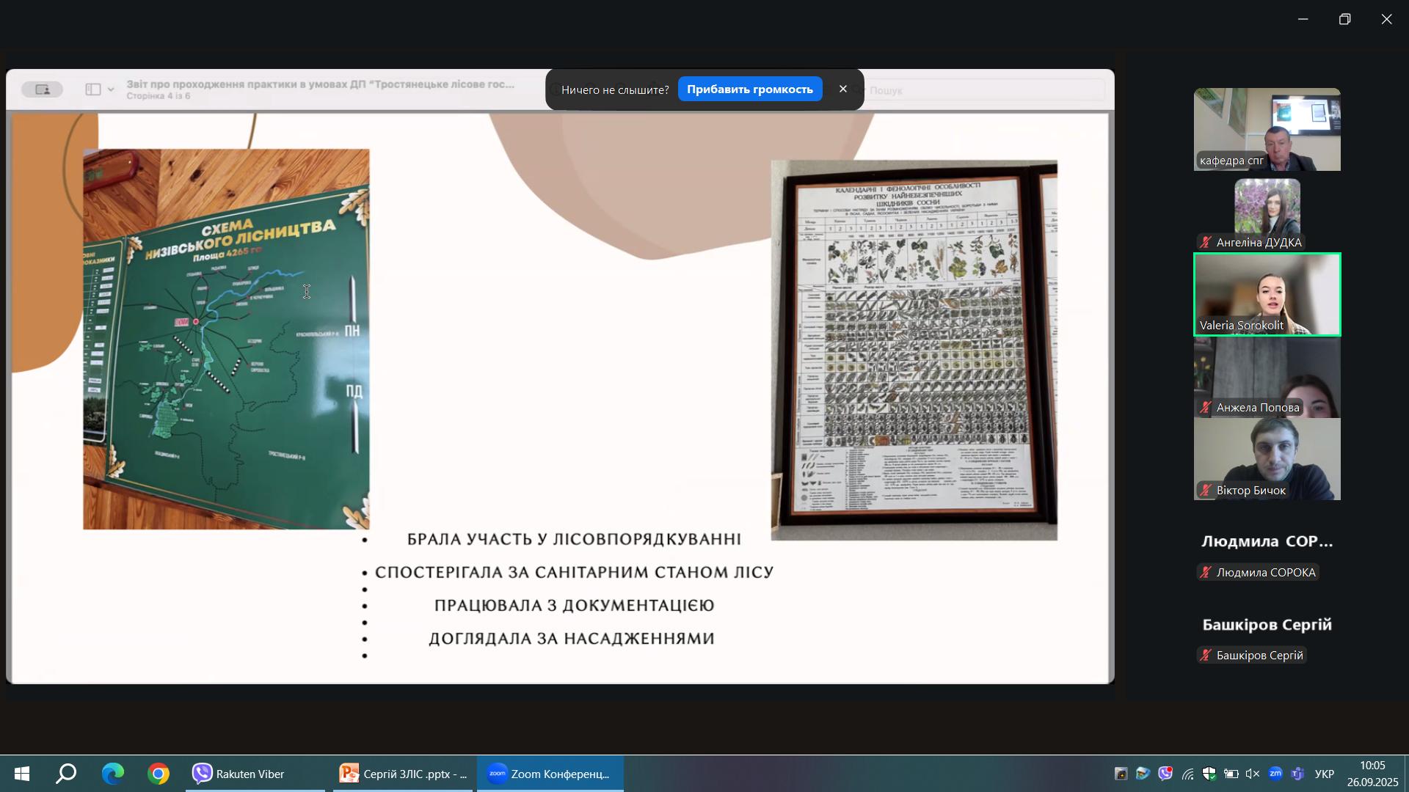Open the Wi-Fi network tray icon
The width and height of the screenshot is (1409, 792).
click(1187, 774)
